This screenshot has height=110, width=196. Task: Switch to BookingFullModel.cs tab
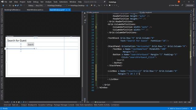click(12, 10)
